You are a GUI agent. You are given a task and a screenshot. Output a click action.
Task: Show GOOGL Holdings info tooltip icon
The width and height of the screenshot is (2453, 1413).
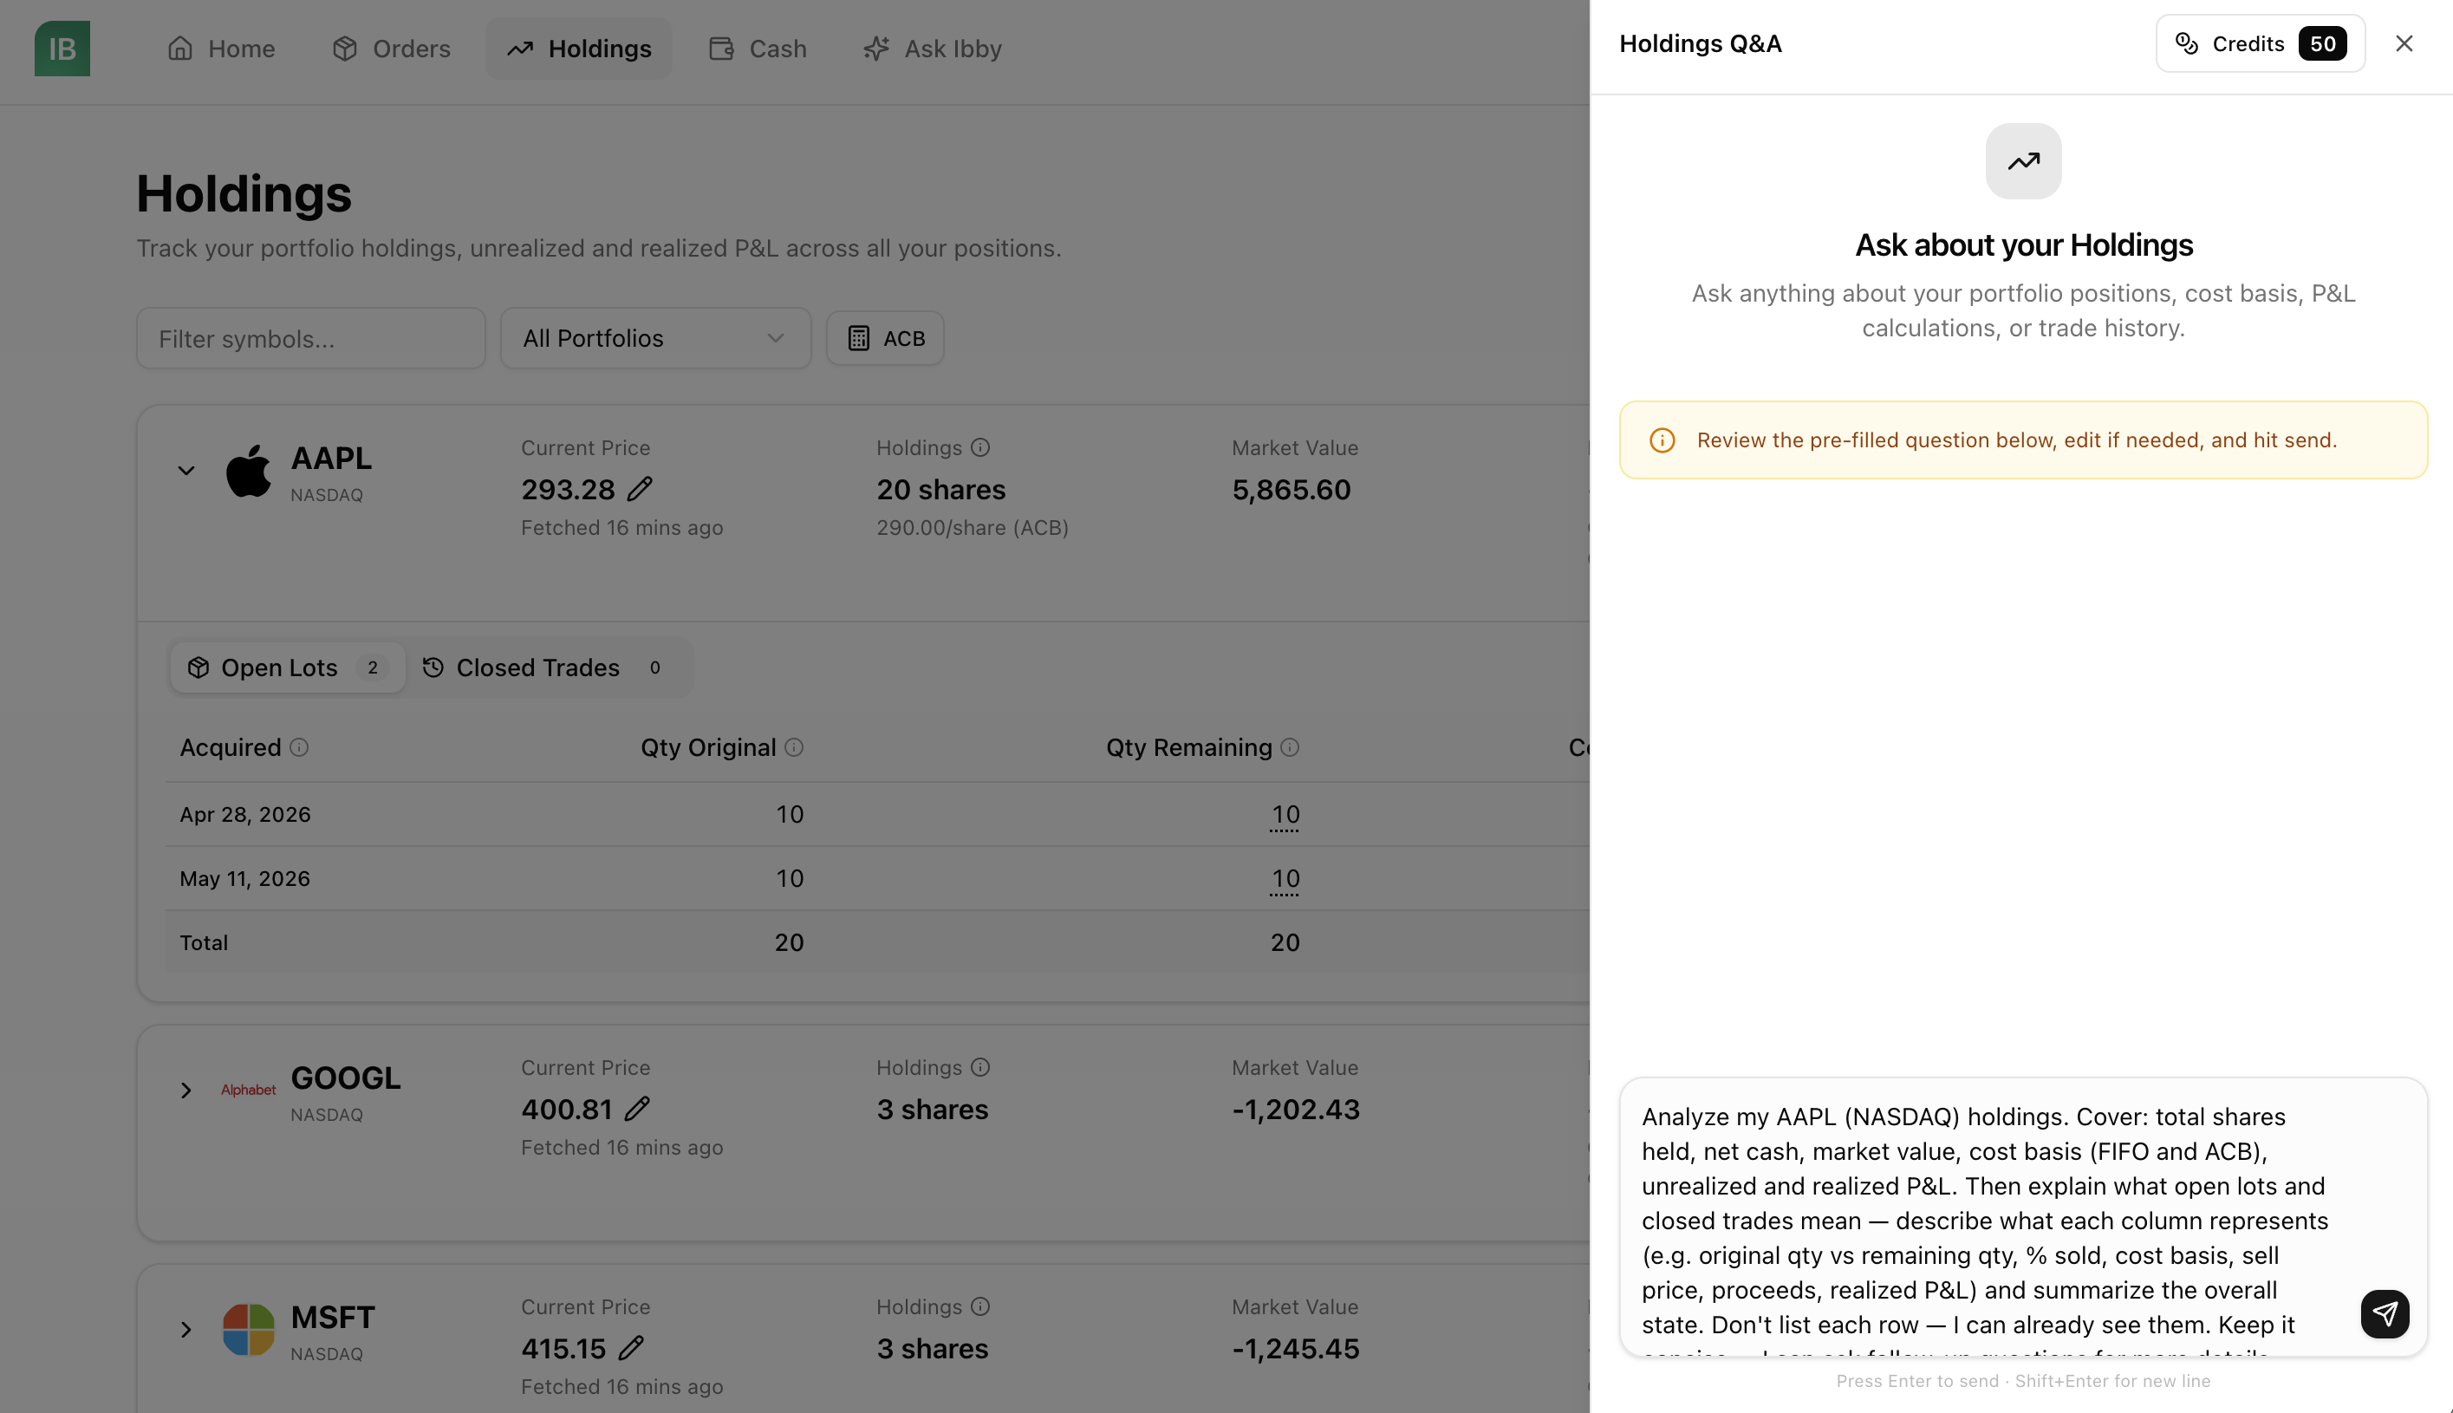[981, 1067]
